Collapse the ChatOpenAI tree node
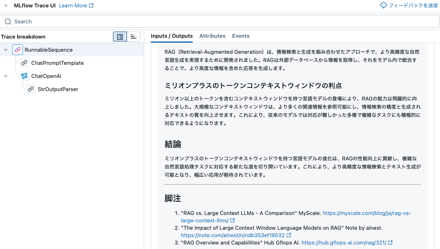Viewport: 440px width, 249px height. 6,76
